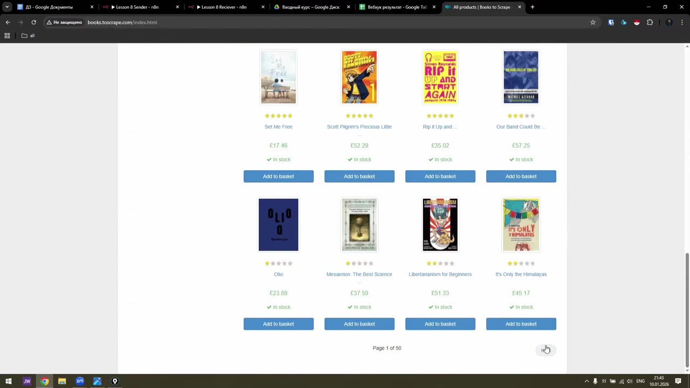Click the address bar URL field

pyautogui.click(x=334, y=22)
